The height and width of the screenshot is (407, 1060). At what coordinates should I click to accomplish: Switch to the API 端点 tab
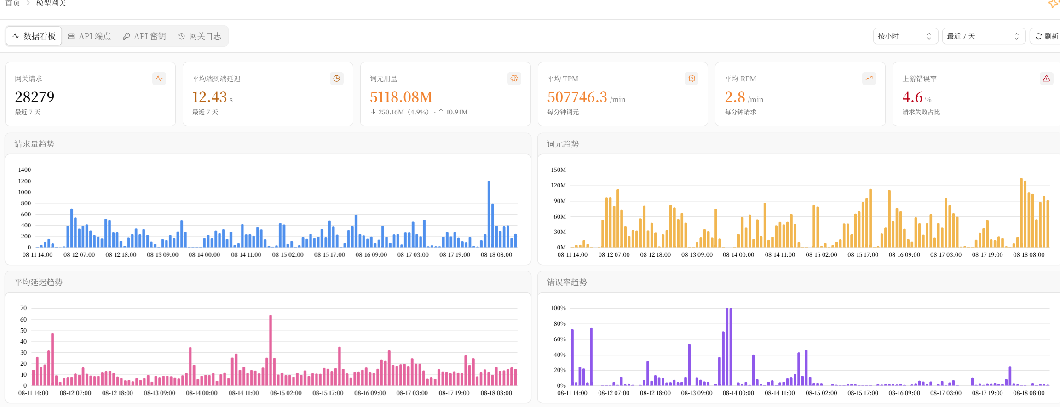point(89,36)
